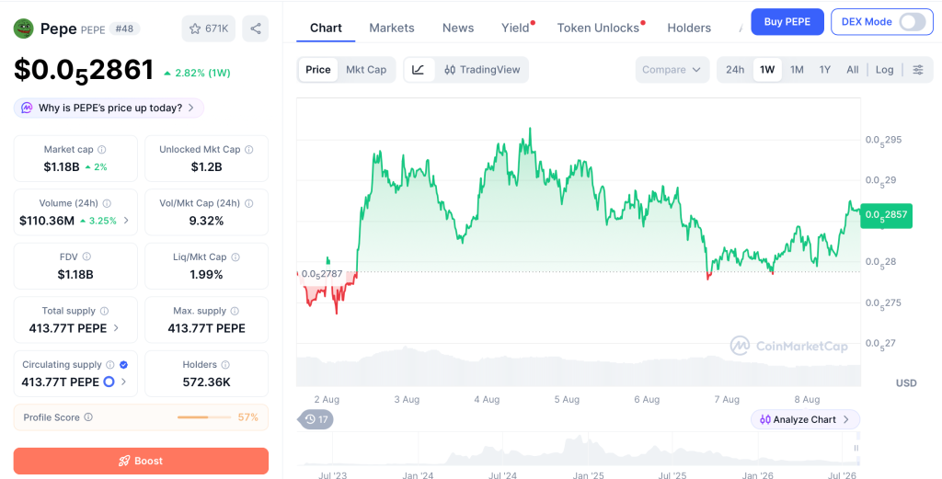The image size is (942, 479).
Task: Open Why is PEPE's price up today
Action: [109, 108]
